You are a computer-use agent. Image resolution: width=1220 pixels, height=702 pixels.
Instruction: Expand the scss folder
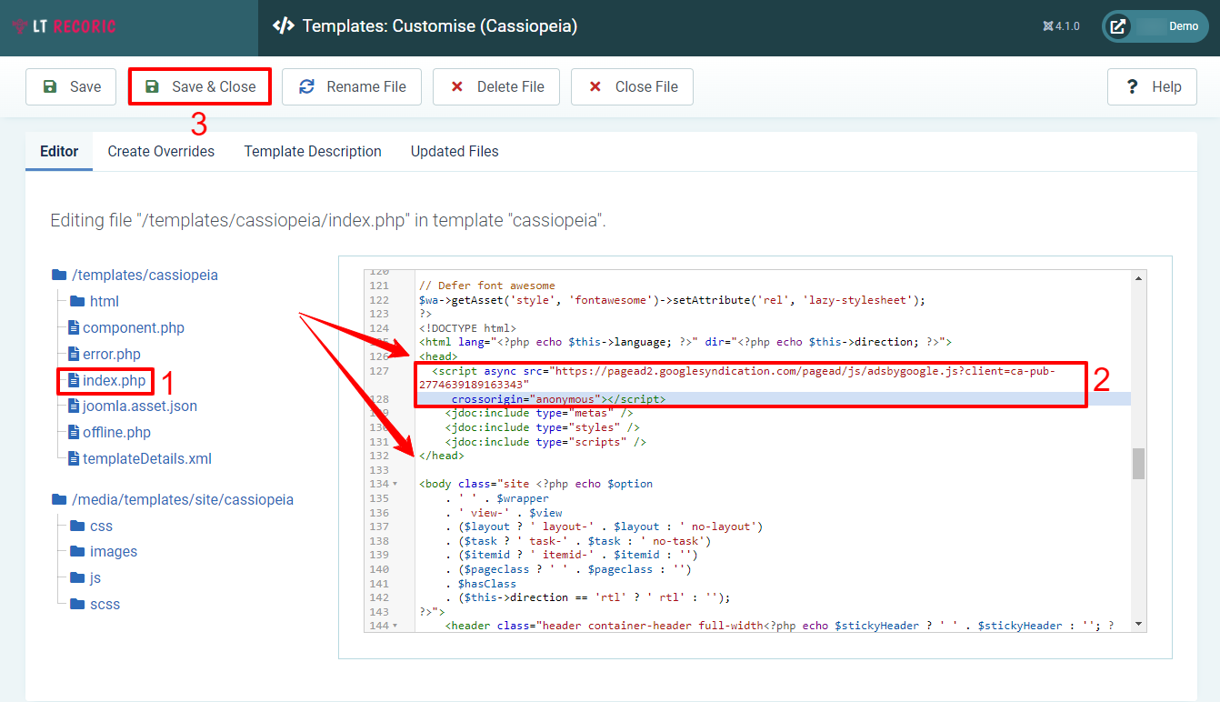[105, 604]
